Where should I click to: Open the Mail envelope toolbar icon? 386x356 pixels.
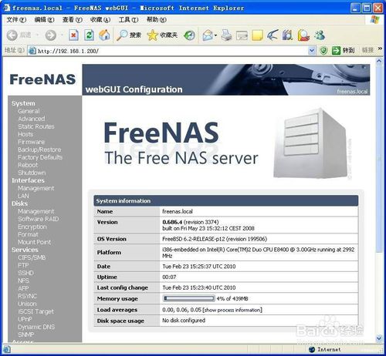click(208, 35)
